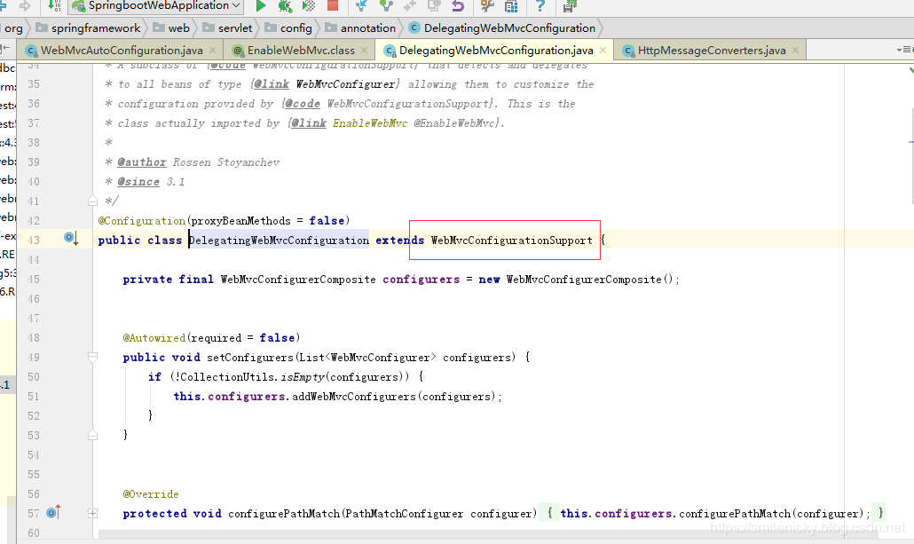
Task: Click the overrides marker on line 57
Action: [x=52, y=512]
